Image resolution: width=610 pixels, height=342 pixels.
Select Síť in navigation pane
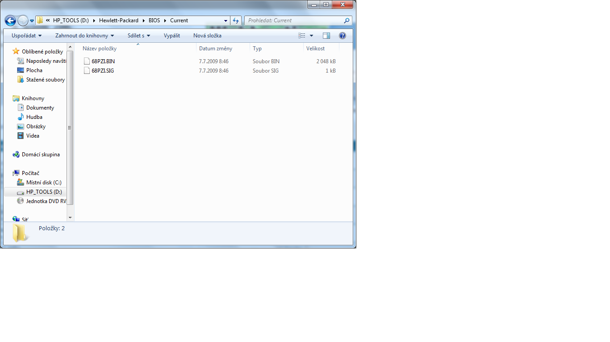point(25,220)
